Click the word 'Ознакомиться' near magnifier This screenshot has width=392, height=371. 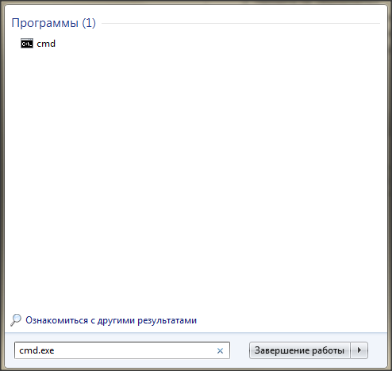pos(56,320)
